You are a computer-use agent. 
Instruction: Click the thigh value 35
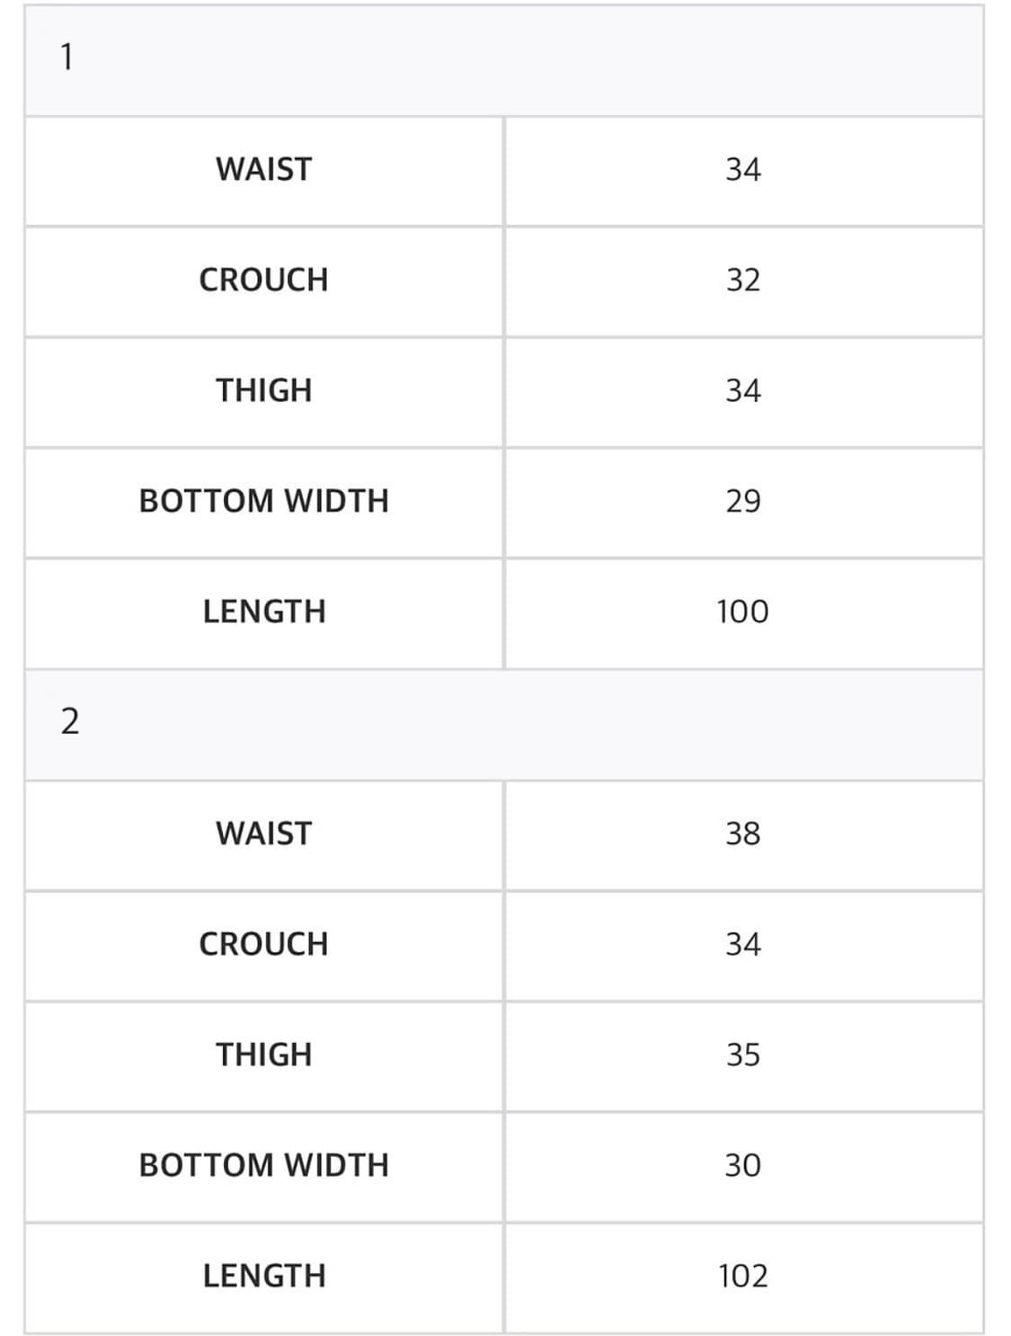(x=743, y=1055)
